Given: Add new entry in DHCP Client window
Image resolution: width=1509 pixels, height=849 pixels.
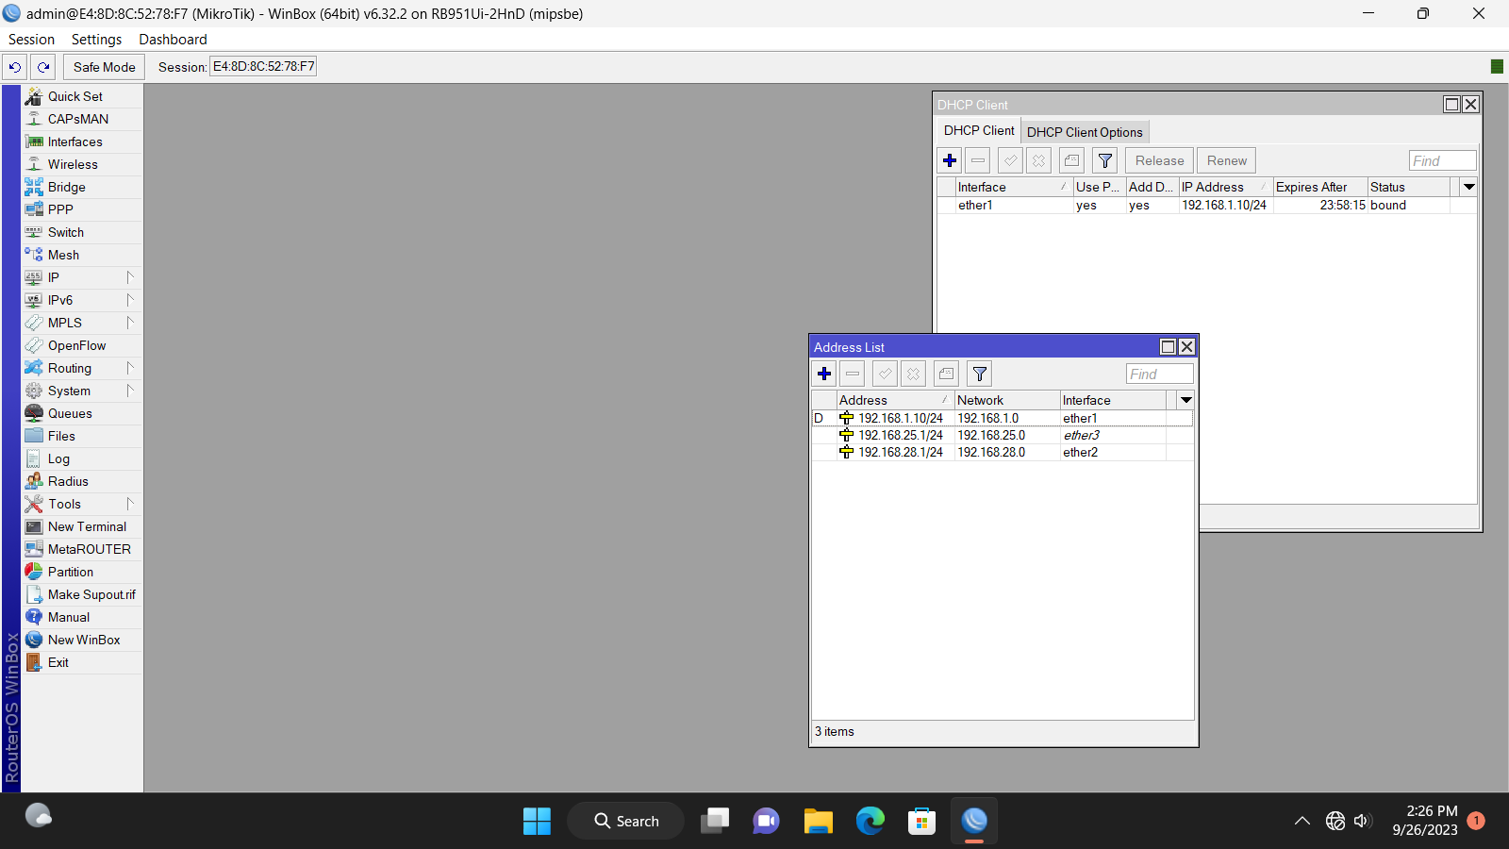Looking at the screenshot, I should pos(950,160).
